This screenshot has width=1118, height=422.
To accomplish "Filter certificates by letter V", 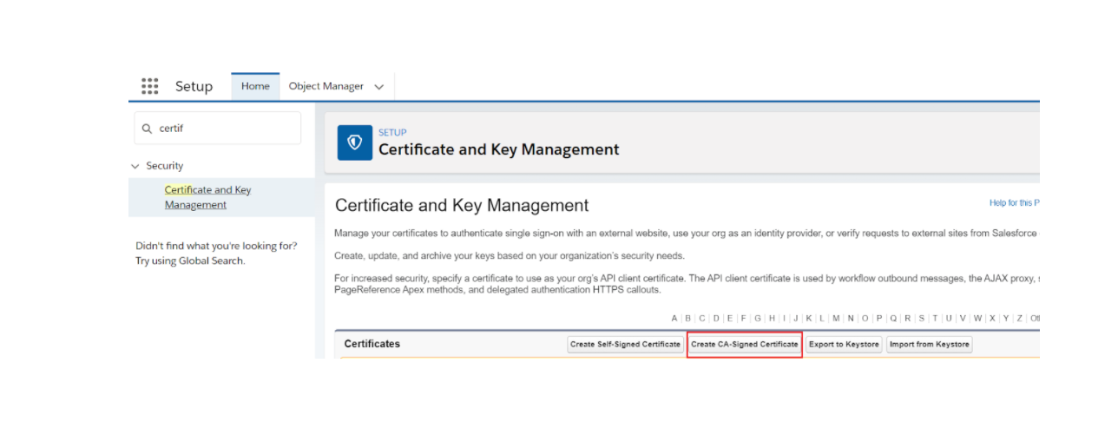I will [963, 319].
